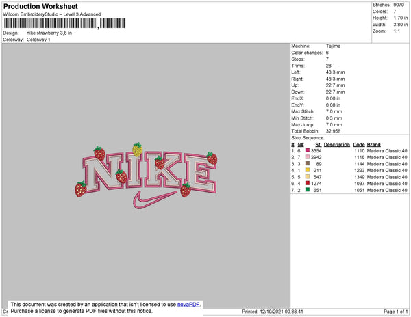The height and width of the screenshot is (317, 411).
Task: Click the 'Brand' column header
Action: point(373,145)
